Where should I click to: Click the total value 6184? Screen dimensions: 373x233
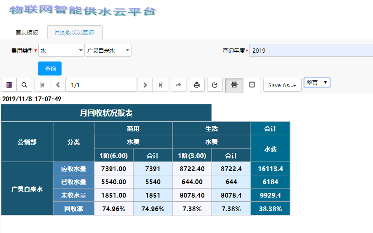[x=270, y=182]
